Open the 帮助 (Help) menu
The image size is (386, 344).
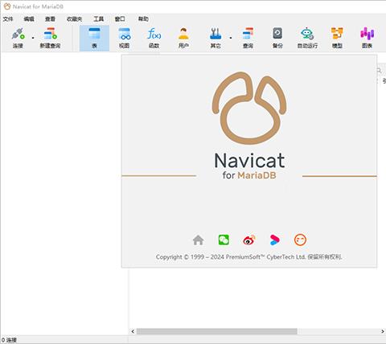pos(143,18)
